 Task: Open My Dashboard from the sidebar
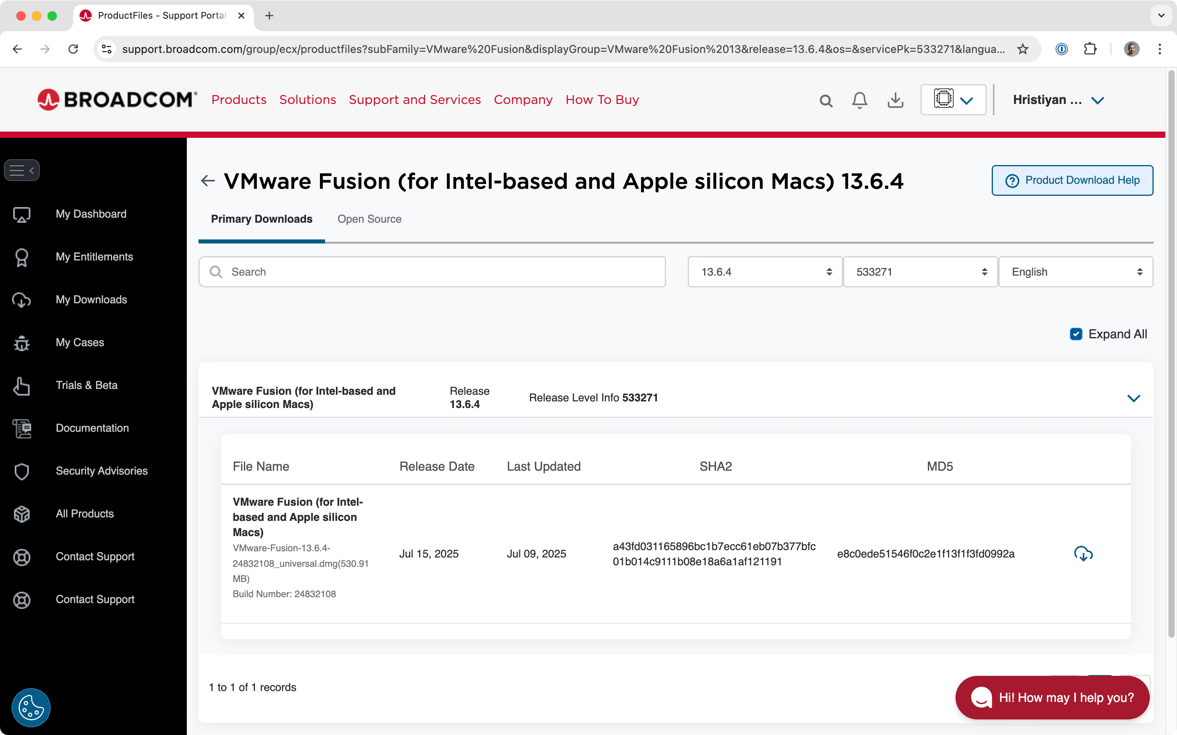90,214
